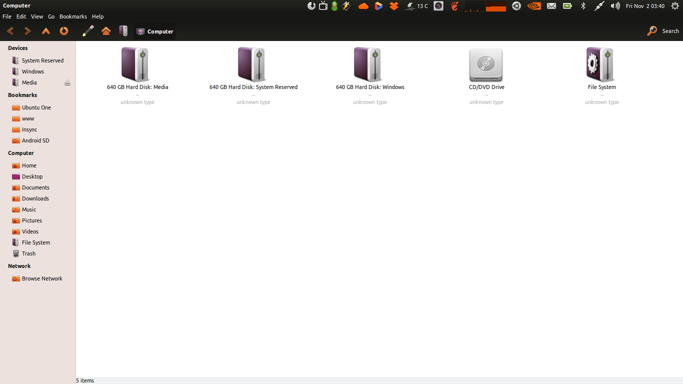The width and height of the screenshot is (683, 384).
Task: Open the Bookmarks menu
Action: coord(73,16)
